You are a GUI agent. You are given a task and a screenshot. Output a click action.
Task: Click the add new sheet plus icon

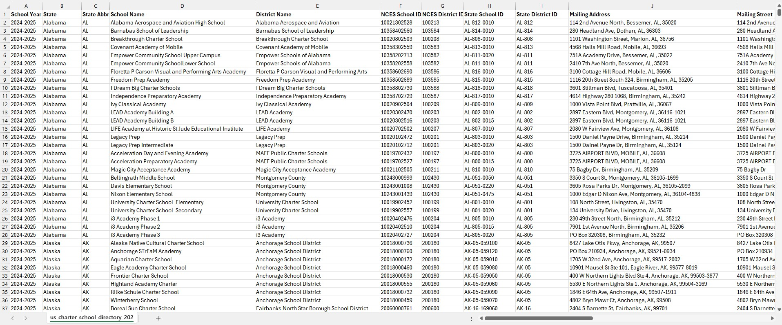(x=158, y=318)
